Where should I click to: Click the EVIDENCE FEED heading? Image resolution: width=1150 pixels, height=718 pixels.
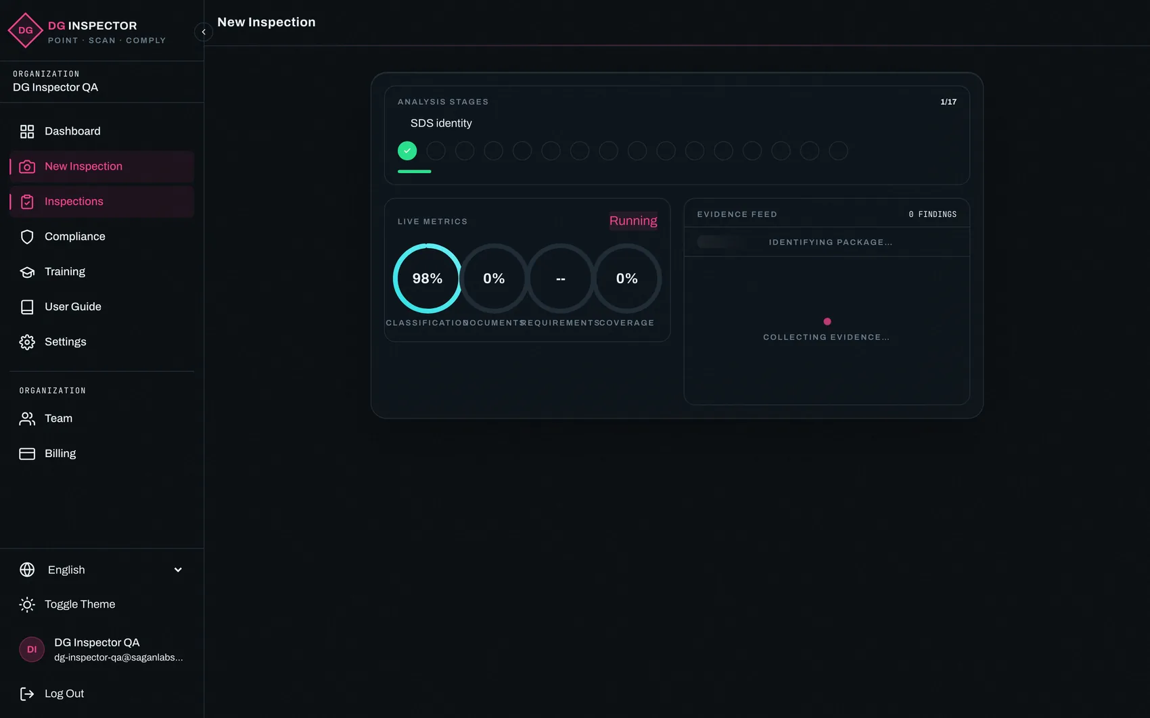737,214
